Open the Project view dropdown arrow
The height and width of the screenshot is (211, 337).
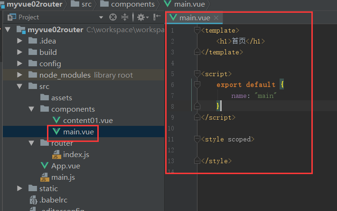pyautogui.click(x=101, y=18)
